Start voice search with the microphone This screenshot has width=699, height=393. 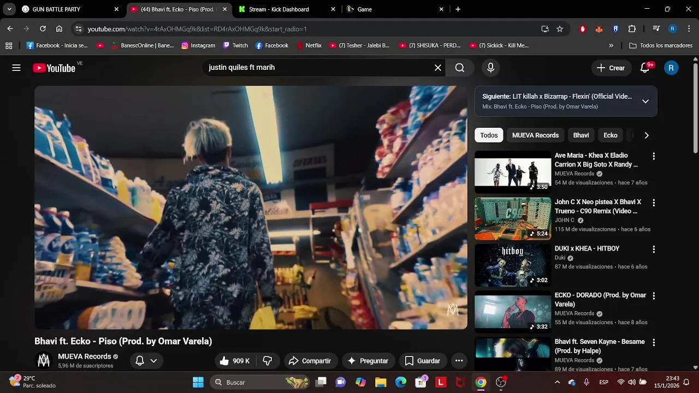(x=490, y=68)
